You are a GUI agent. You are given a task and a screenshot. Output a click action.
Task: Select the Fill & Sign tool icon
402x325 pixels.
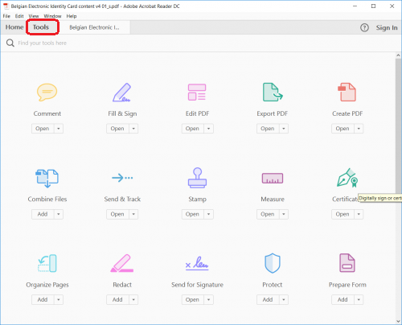coord(122,93)
